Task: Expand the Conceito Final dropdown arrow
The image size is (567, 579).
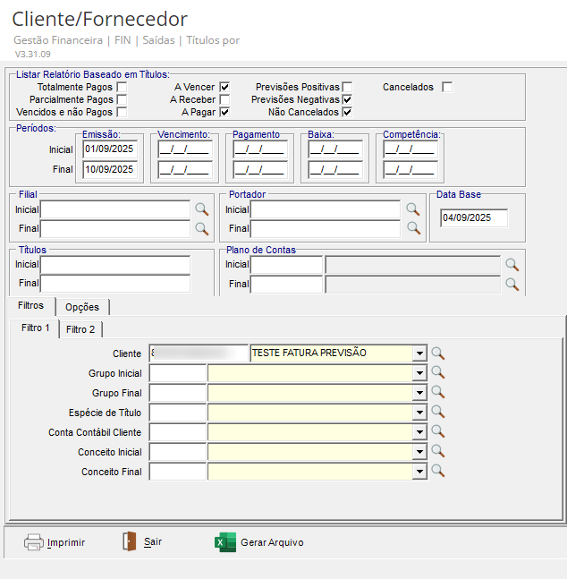Action: coord(419,472)
